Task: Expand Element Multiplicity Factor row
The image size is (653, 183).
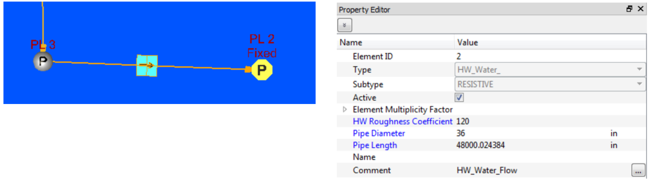Action: point(345,110)
